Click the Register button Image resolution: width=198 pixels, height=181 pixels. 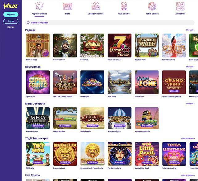(x=11, y=14)
